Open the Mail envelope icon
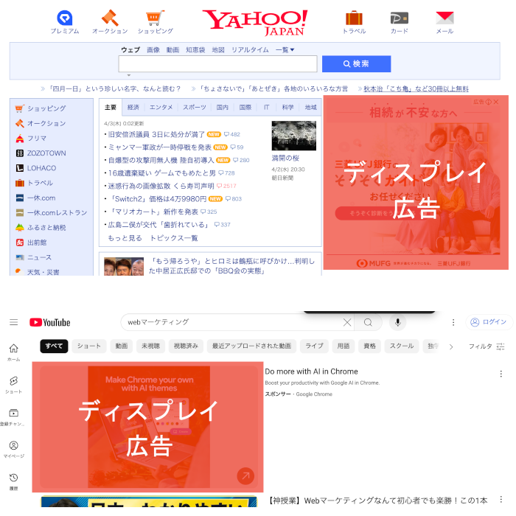 (x=444, y=18)
